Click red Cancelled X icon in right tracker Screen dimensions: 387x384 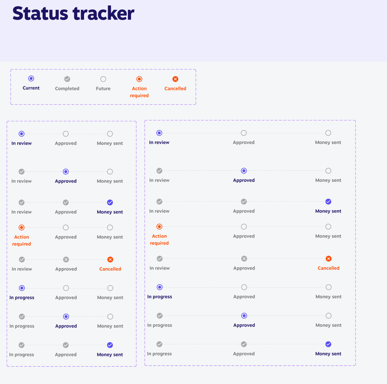coord(328,259)
